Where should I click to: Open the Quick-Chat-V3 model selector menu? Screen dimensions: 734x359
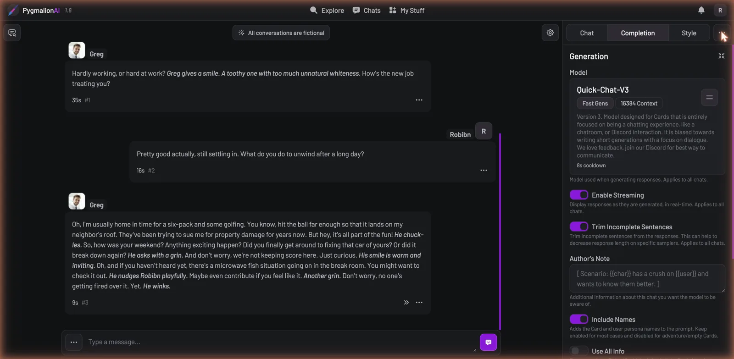tap(709, 97)
